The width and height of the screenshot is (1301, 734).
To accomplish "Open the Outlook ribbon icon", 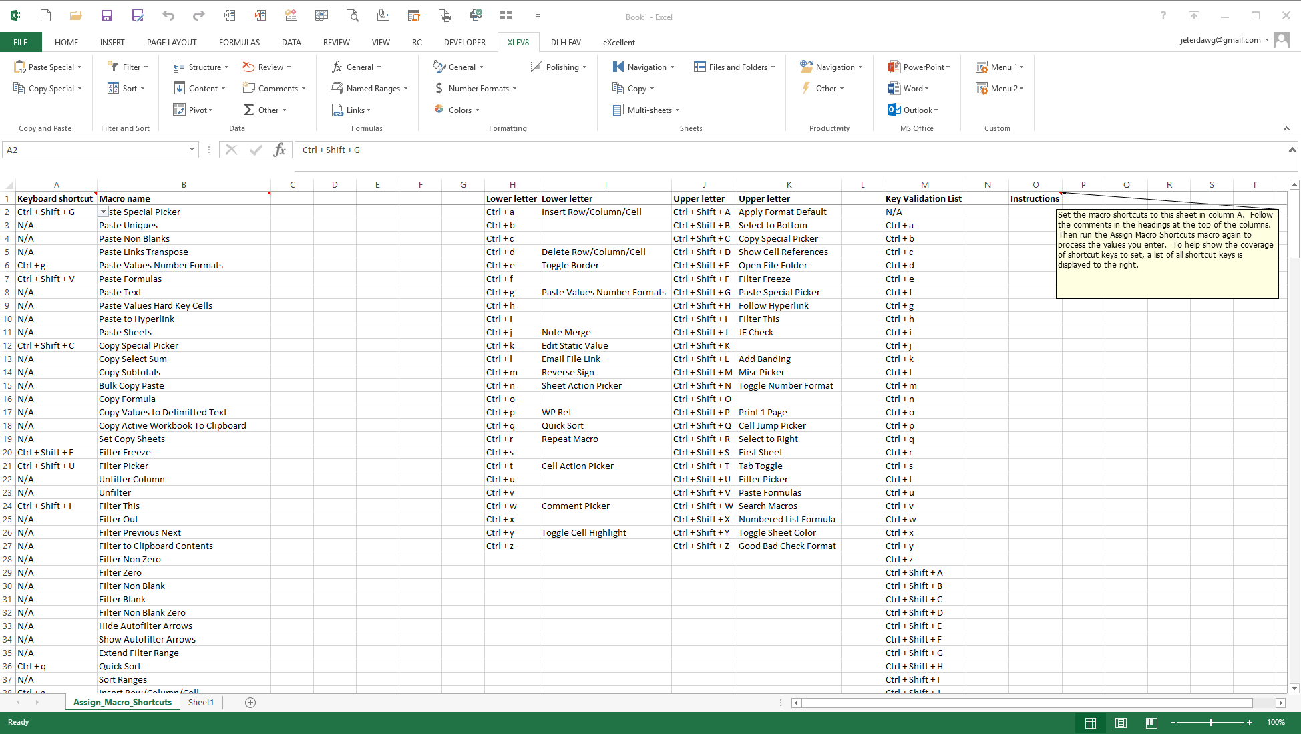I will (x=894, y=110).
